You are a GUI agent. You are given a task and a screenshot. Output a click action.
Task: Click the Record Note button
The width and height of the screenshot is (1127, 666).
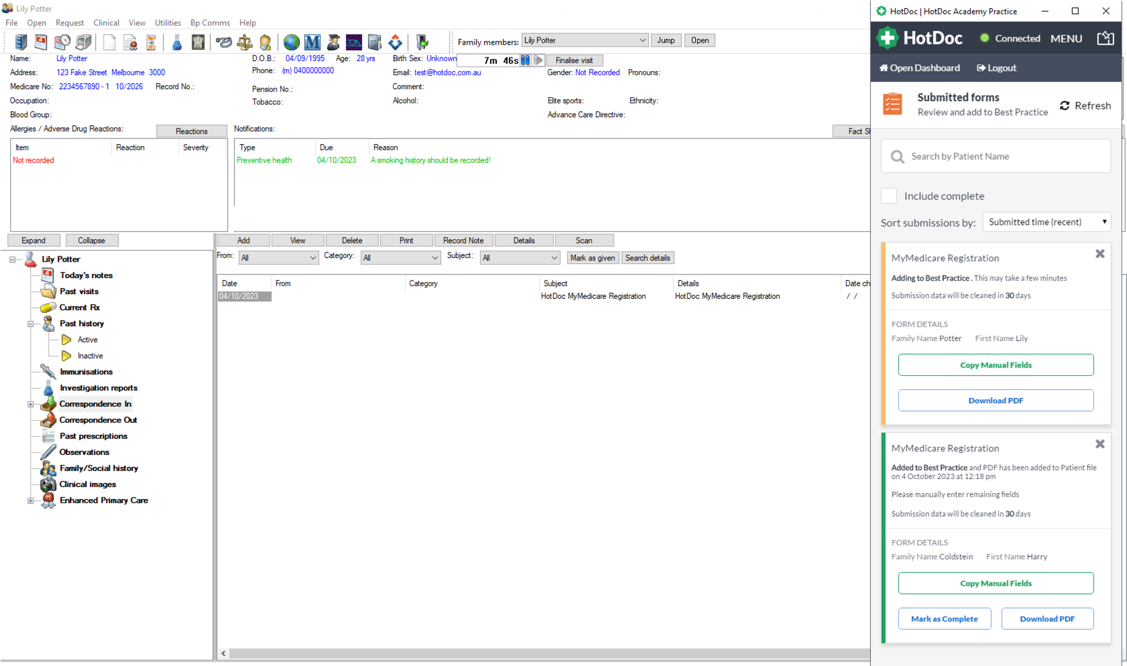[463, 241]
